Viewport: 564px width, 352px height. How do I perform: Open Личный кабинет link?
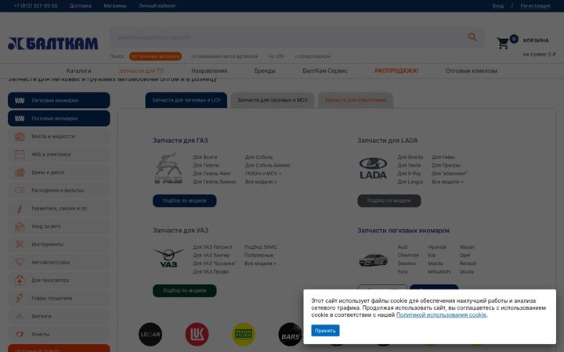tap(157, 5)
